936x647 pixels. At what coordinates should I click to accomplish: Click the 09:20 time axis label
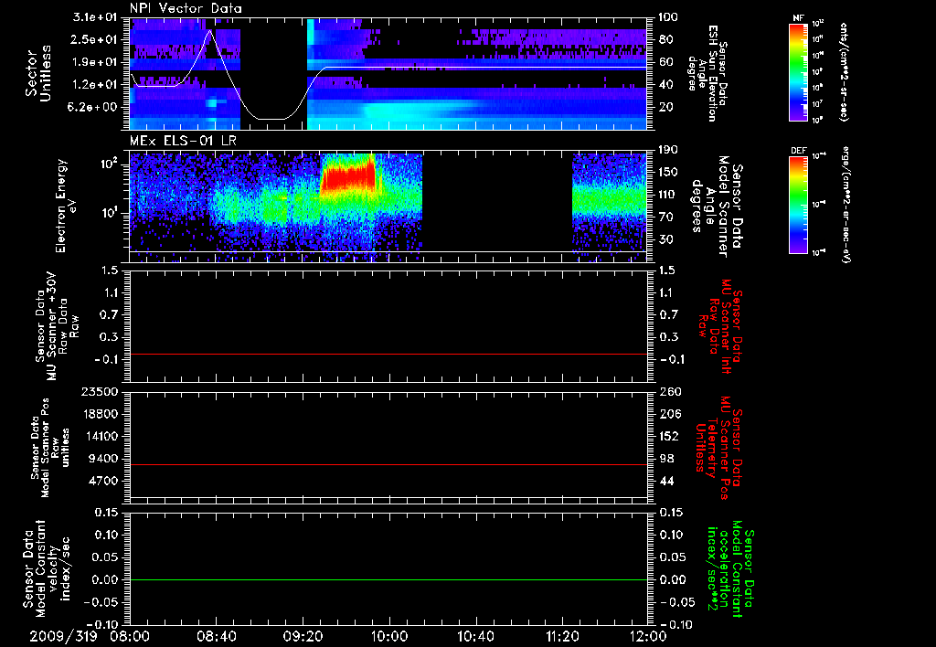point(303,637)
